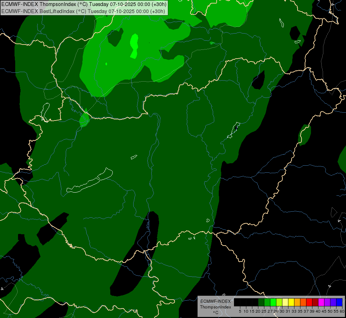Click the pale yellow 30-31 legend swatch
The height and width of the screenshot is (318, 346).
point(285,302)
